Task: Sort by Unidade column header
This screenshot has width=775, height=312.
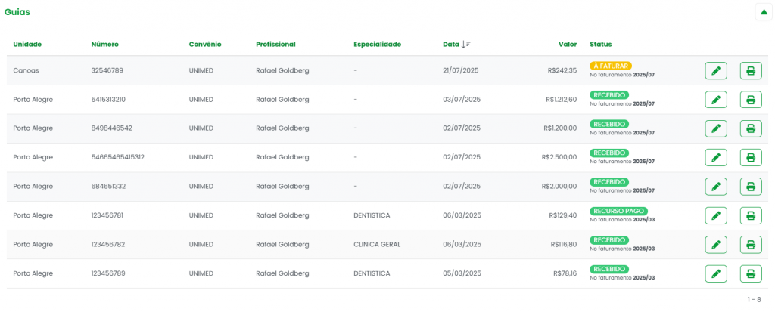Action: coord(27,44)
